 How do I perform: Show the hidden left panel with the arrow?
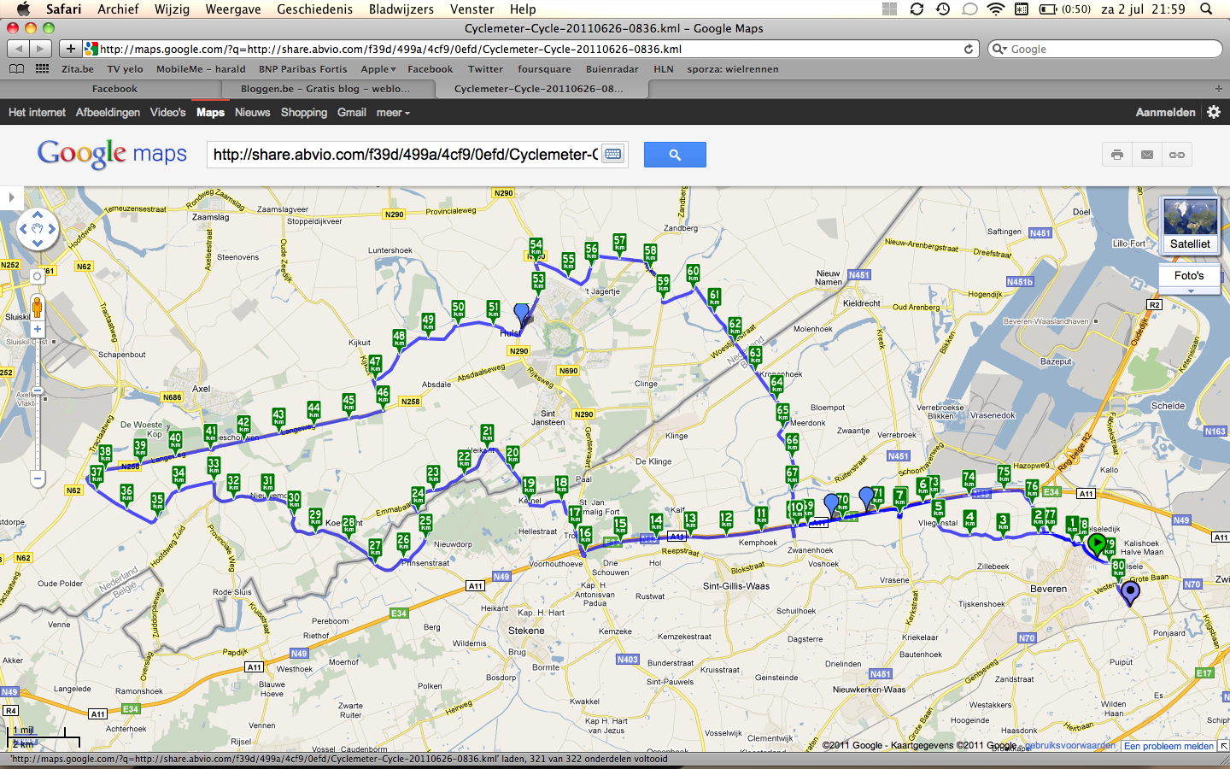(11, 197)
